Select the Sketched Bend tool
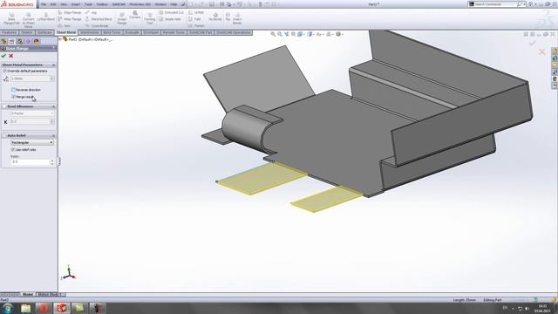 [99, 19]
